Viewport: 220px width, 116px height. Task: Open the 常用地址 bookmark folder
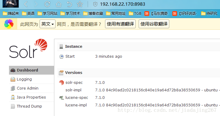pos(116,14)
